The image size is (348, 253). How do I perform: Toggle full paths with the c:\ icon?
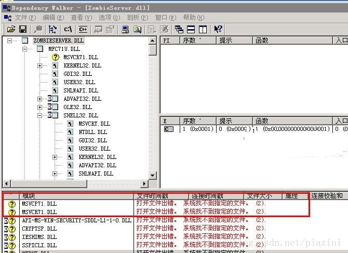[x=68, y=29]
